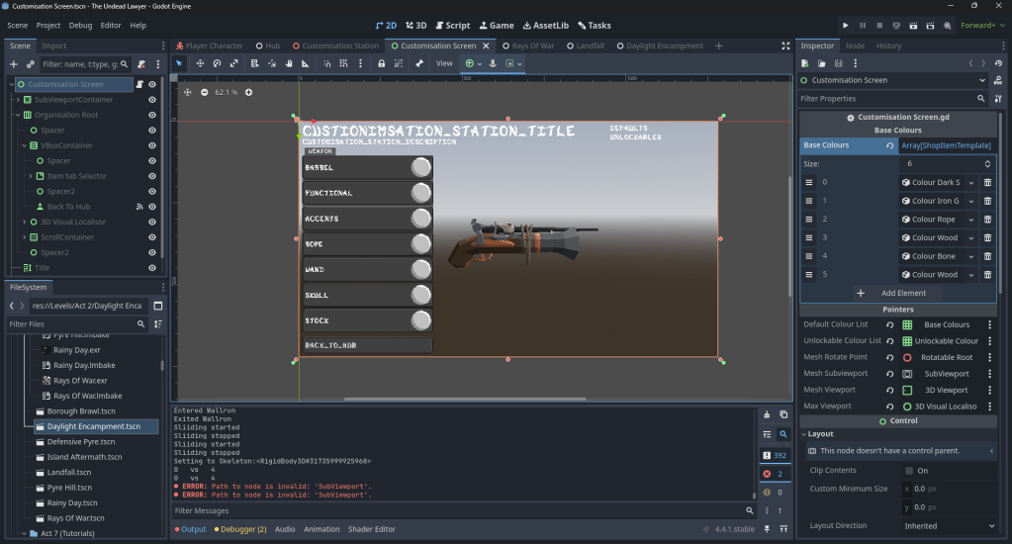Switch to the Rays Of War scene tab
Screen dimensions: 1012x544
tap(532, 45)
